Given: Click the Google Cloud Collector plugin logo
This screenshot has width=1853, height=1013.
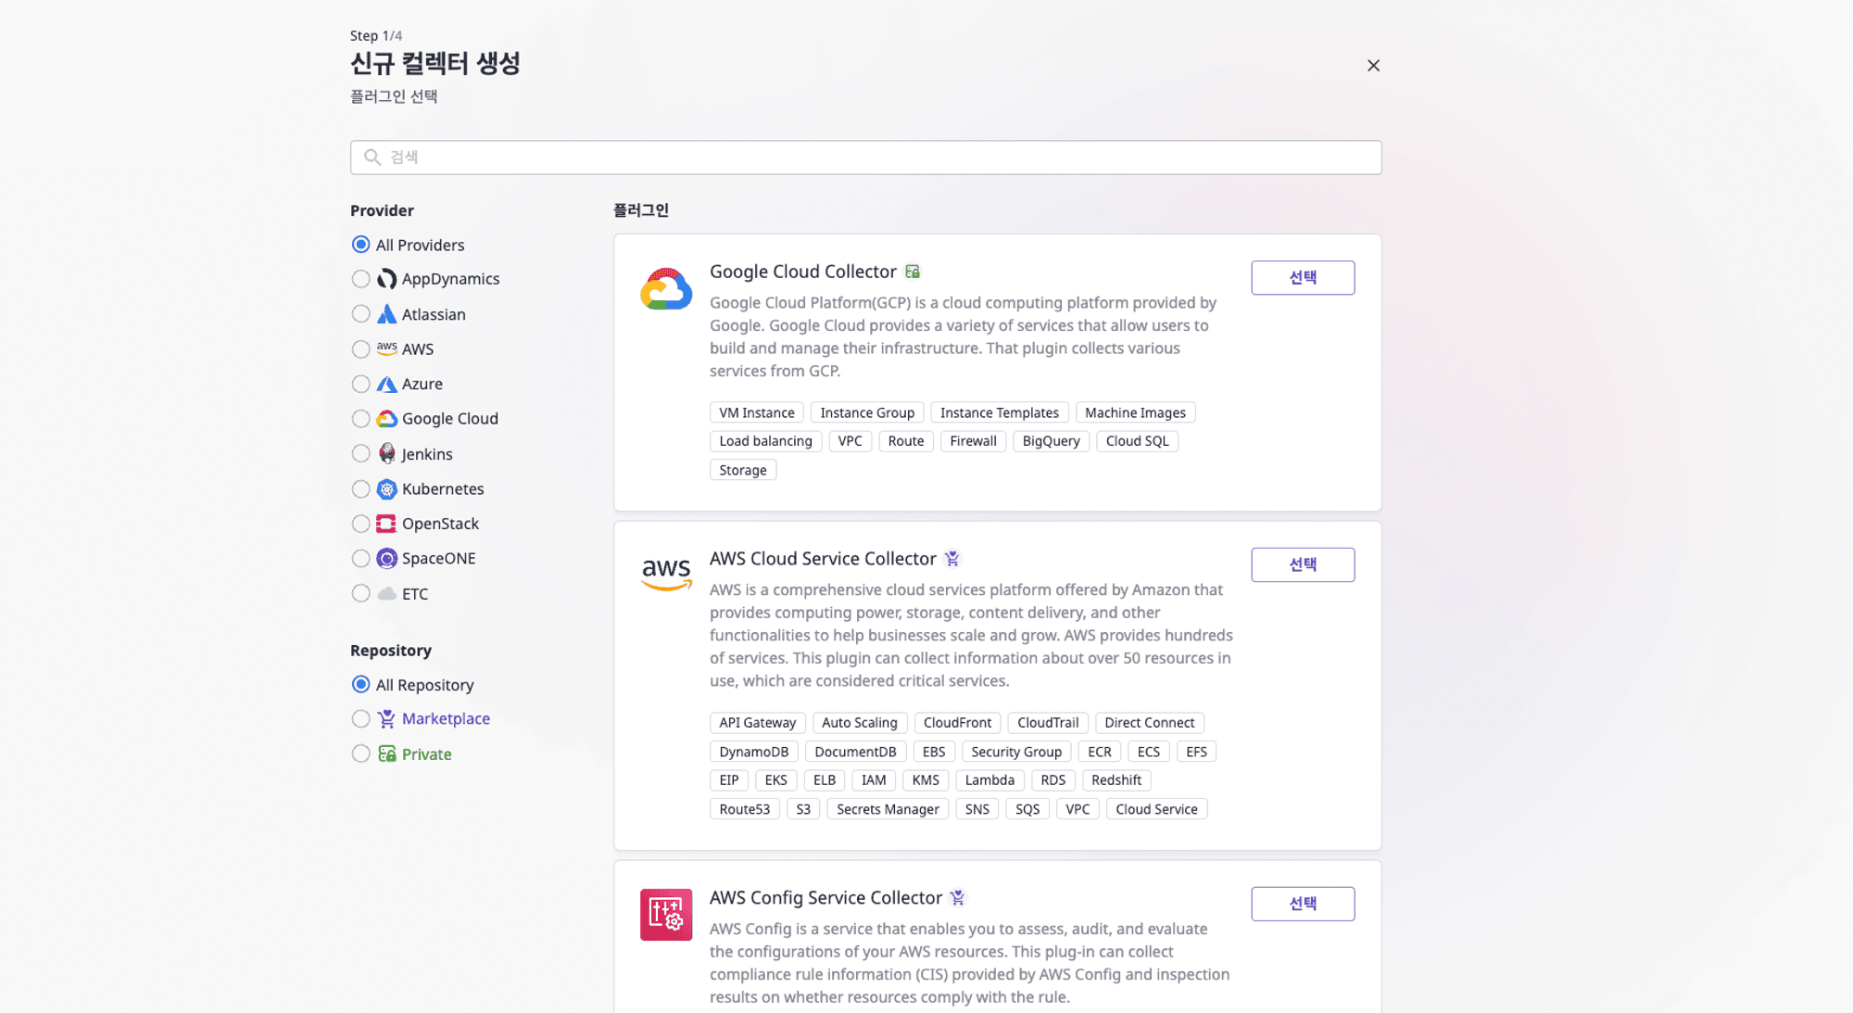Looking at the screenshot, I should pos(666,288).
